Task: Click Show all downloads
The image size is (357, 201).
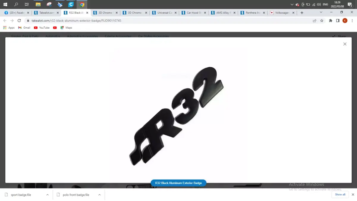Action: 340,194
